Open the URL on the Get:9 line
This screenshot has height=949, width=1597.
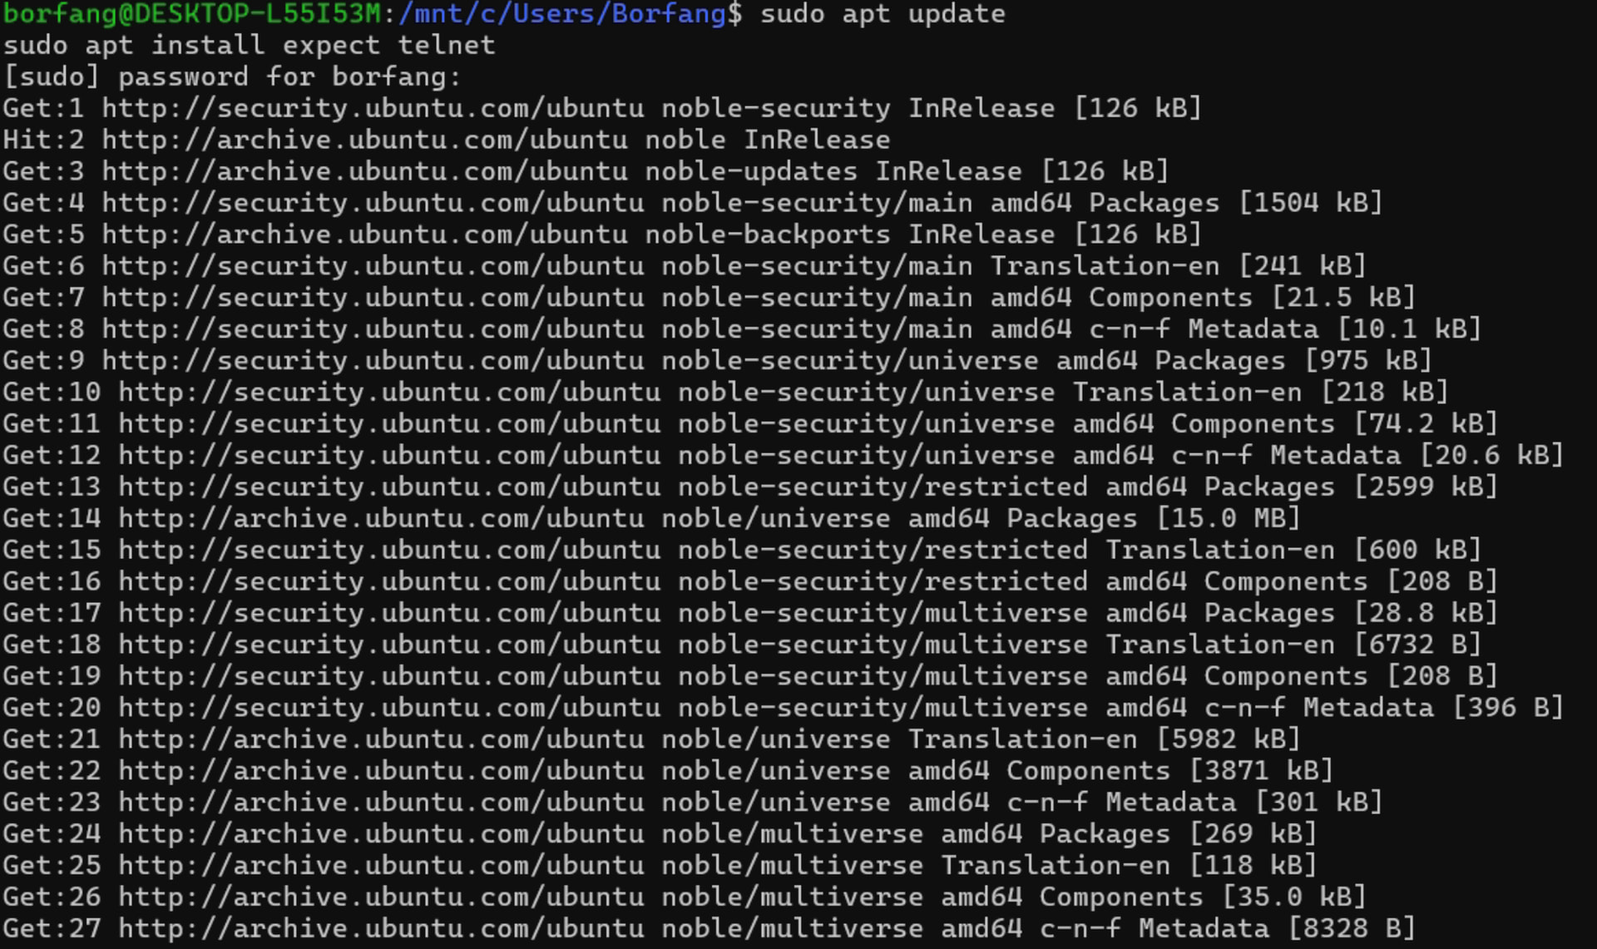click(x=373, y=361)
